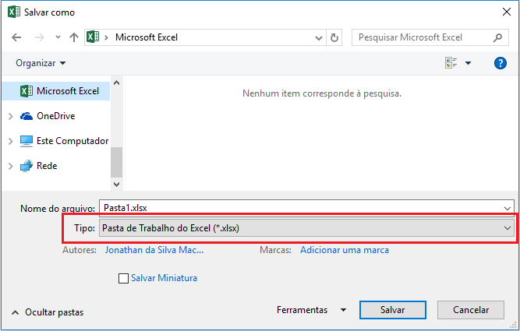
Task: Change the view layout icon
Action: coord(451,62)
